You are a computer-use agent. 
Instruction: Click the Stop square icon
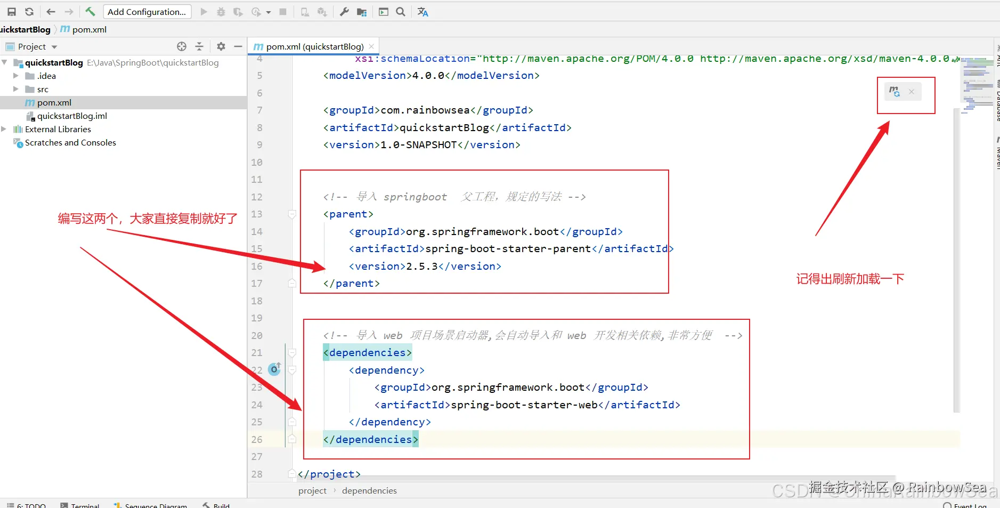283,12
